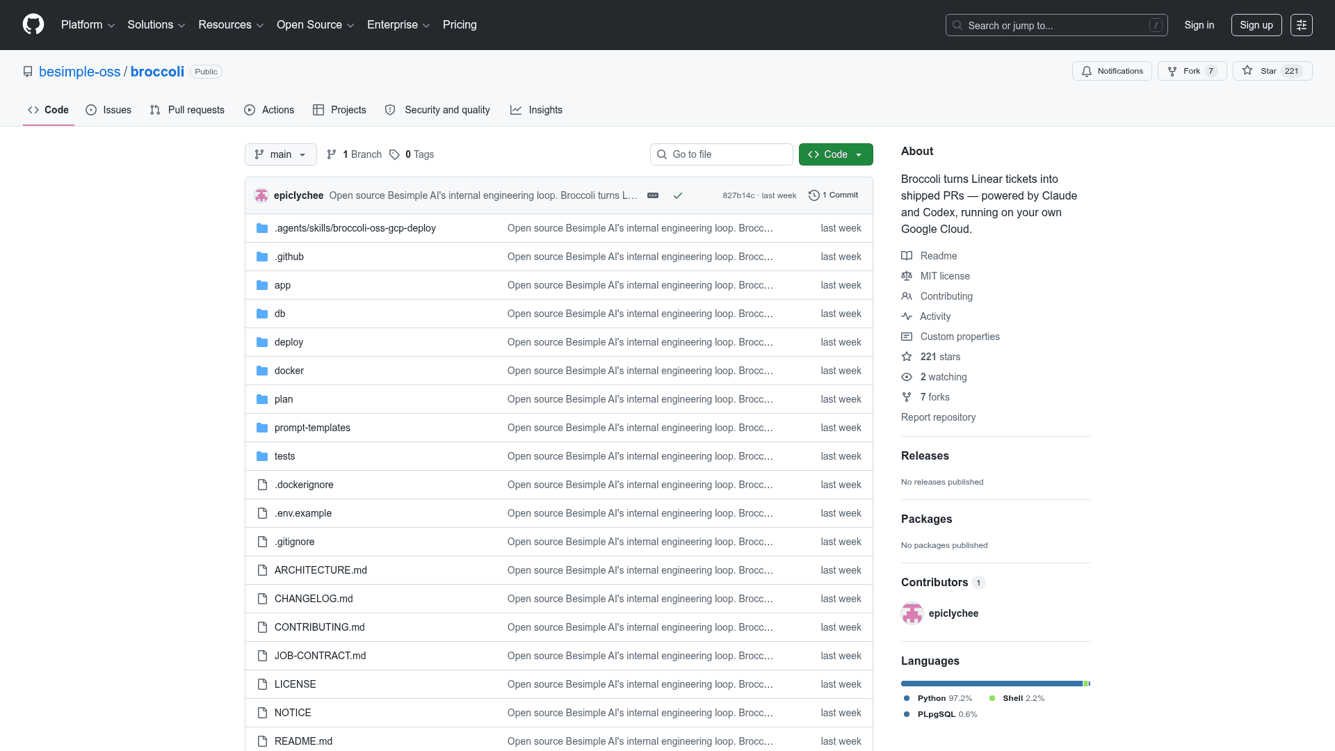The image size is (1335, 751).
Task: Switch to the Issues tab
Action: 108,110
